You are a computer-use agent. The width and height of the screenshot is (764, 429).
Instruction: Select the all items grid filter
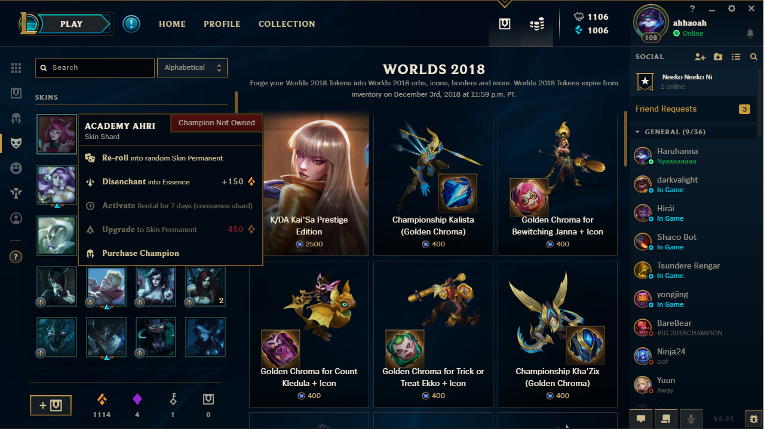pyautogui.click(x=16, y=68)
